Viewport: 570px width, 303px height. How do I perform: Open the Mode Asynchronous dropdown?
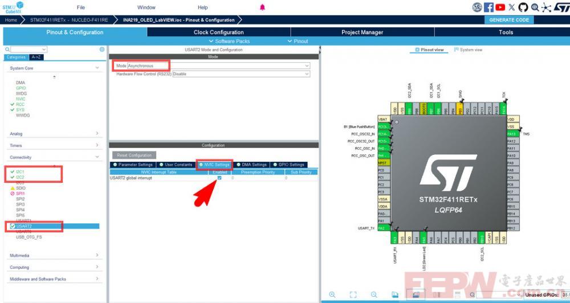pos(218,65)
